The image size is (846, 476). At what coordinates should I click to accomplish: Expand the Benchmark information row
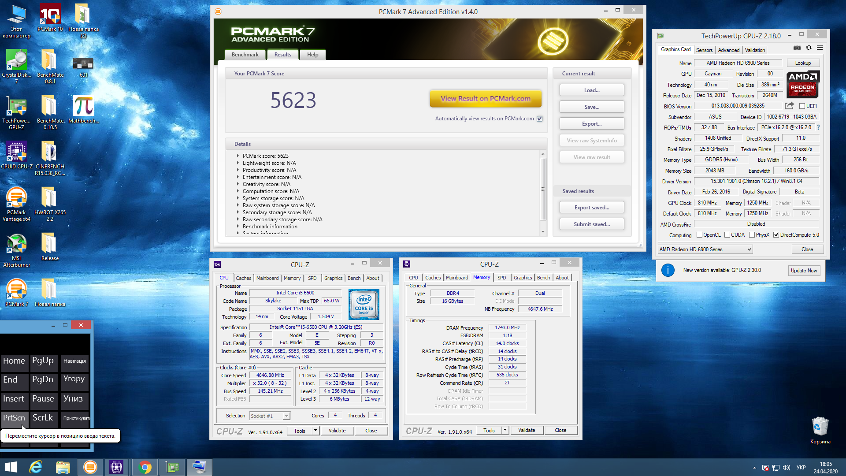(237, 226)
